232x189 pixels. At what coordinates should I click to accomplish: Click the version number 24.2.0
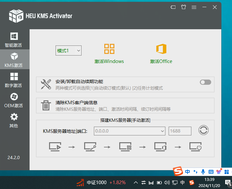(x=14, y=157)
